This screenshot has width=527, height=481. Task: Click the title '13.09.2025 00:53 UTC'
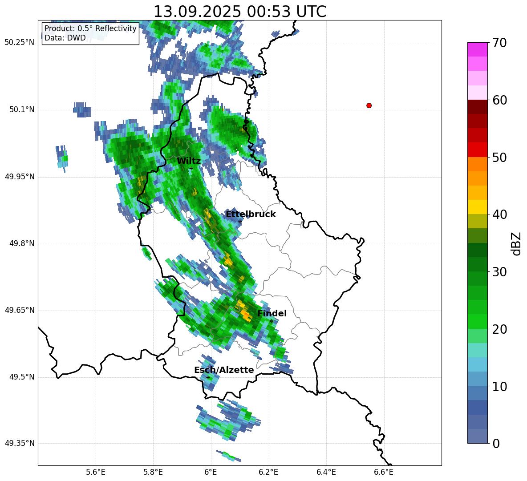coord(239,12)
